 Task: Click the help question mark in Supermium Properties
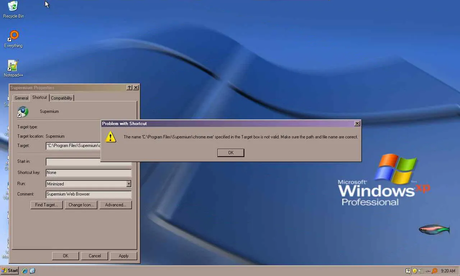click(129, 88)
